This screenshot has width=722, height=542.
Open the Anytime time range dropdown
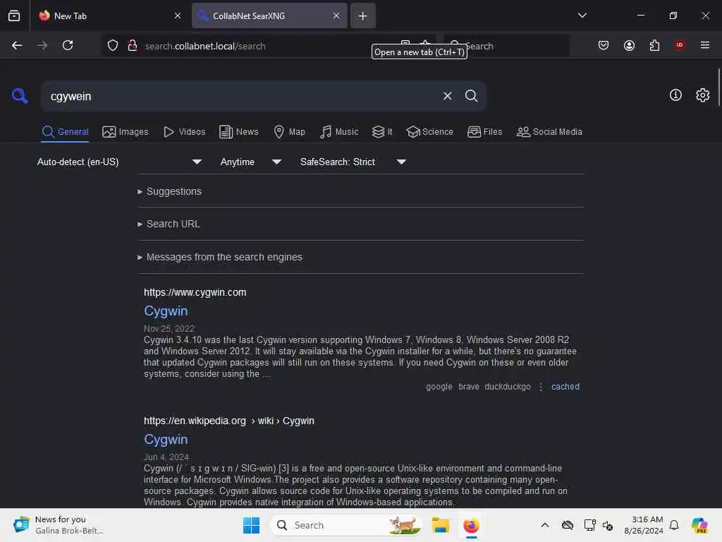coord(250,162)
